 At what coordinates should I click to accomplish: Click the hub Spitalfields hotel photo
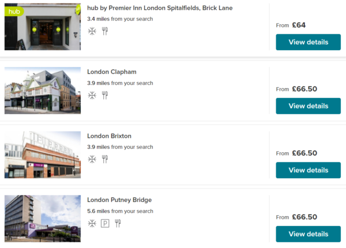43,27
